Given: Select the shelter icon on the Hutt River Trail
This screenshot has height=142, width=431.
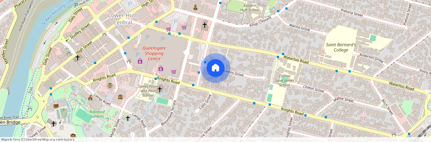Looking at the screenshot, I should pyautogui.click(x=30, y=108).
